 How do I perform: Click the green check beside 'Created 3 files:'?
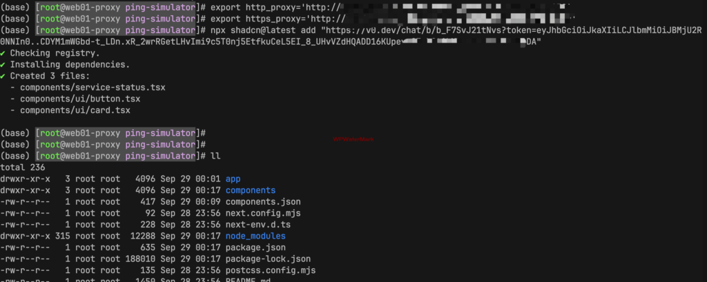(x=3, y=76)
